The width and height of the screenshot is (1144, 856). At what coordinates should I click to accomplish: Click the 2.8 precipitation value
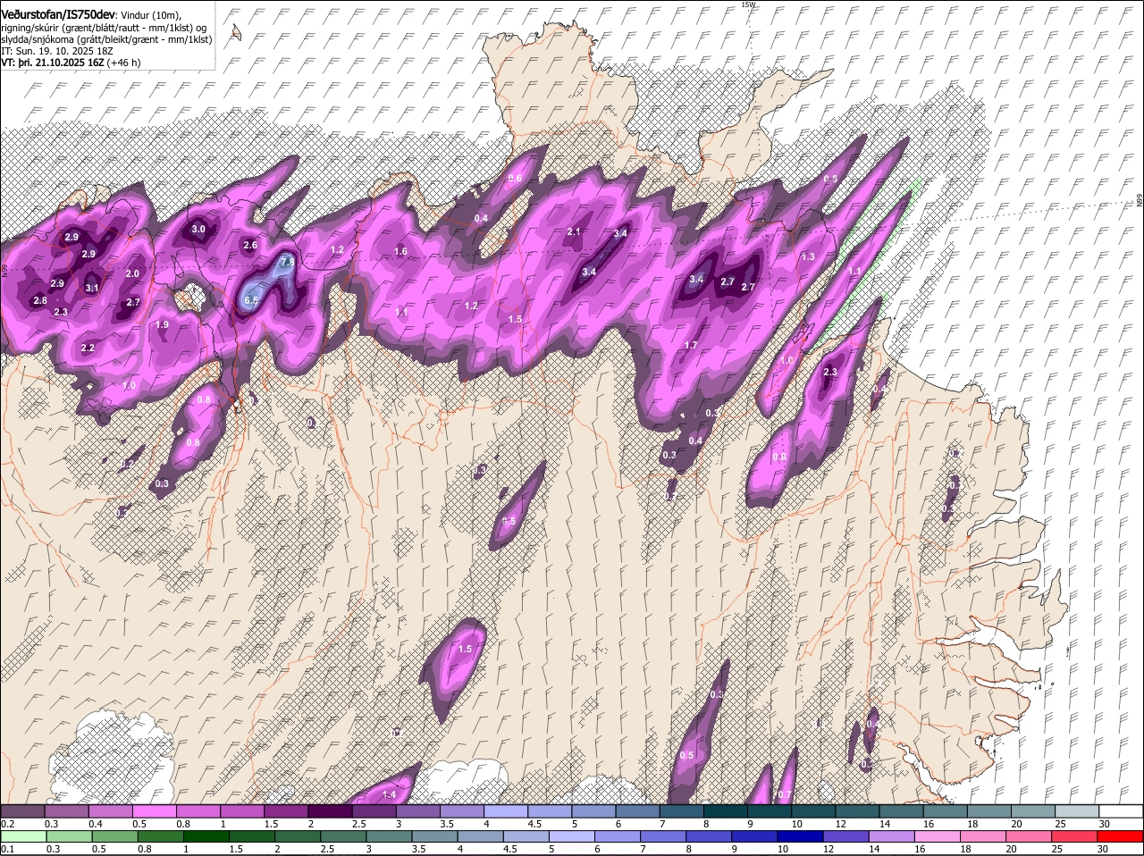39,301
